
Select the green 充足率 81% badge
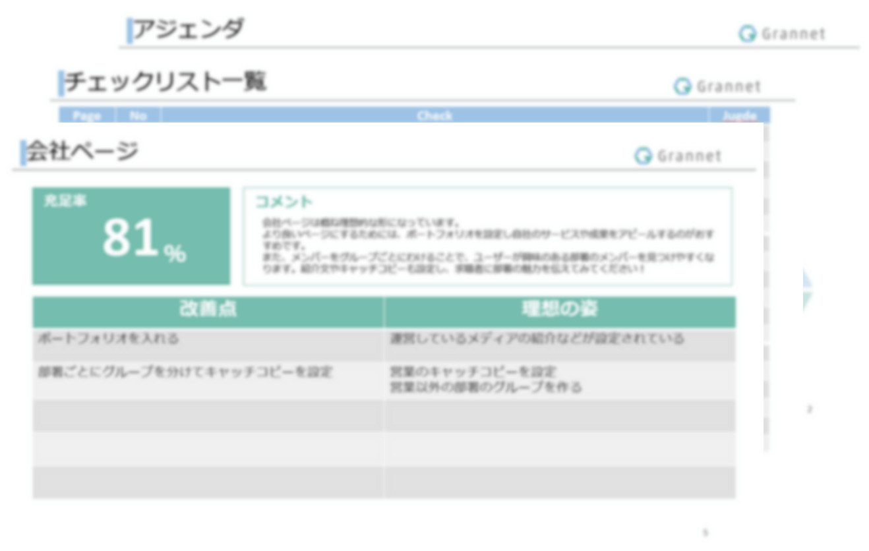132,234
